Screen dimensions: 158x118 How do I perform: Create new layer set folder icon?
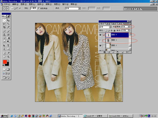tap(113, 52)
